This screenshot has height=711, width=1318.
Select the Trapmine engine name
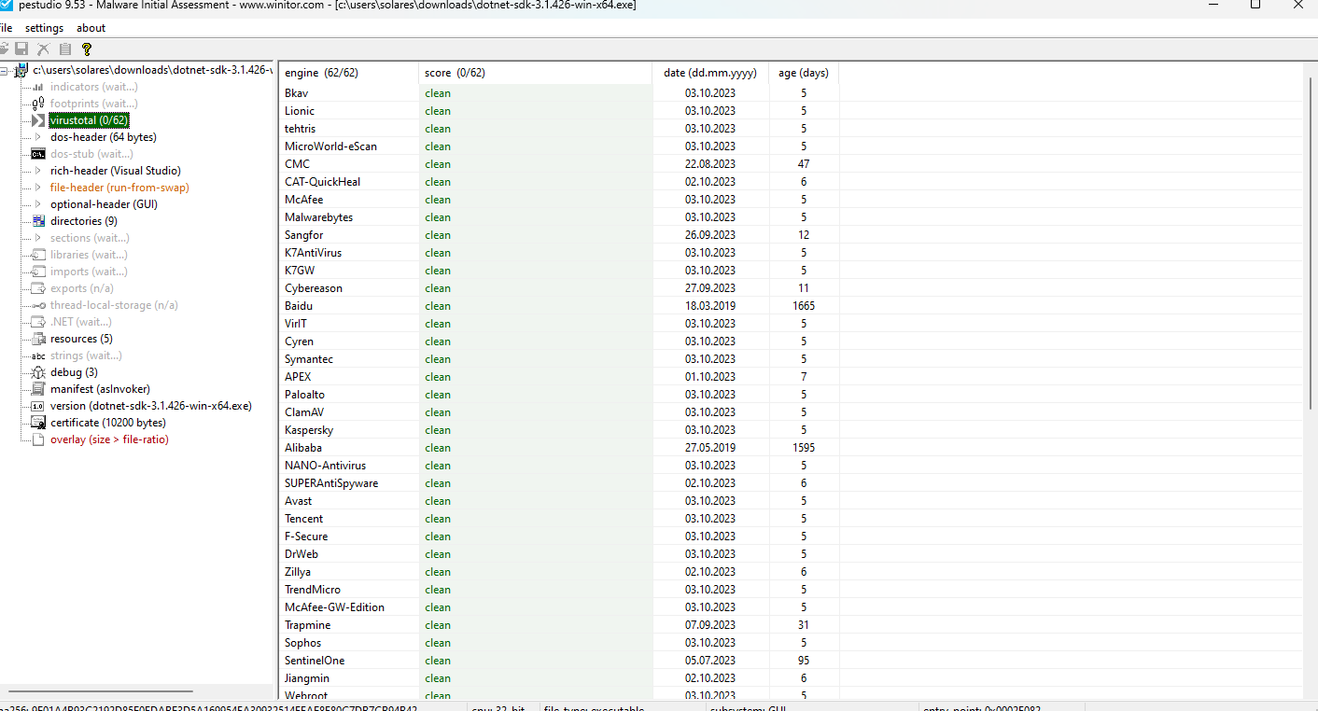click(x=307, y=625)
